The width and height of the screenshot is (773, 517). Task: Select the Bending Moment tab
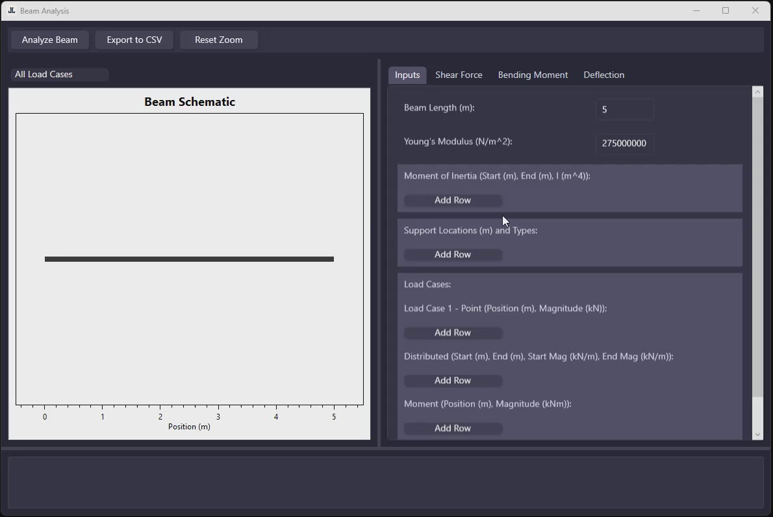(533, 75)
